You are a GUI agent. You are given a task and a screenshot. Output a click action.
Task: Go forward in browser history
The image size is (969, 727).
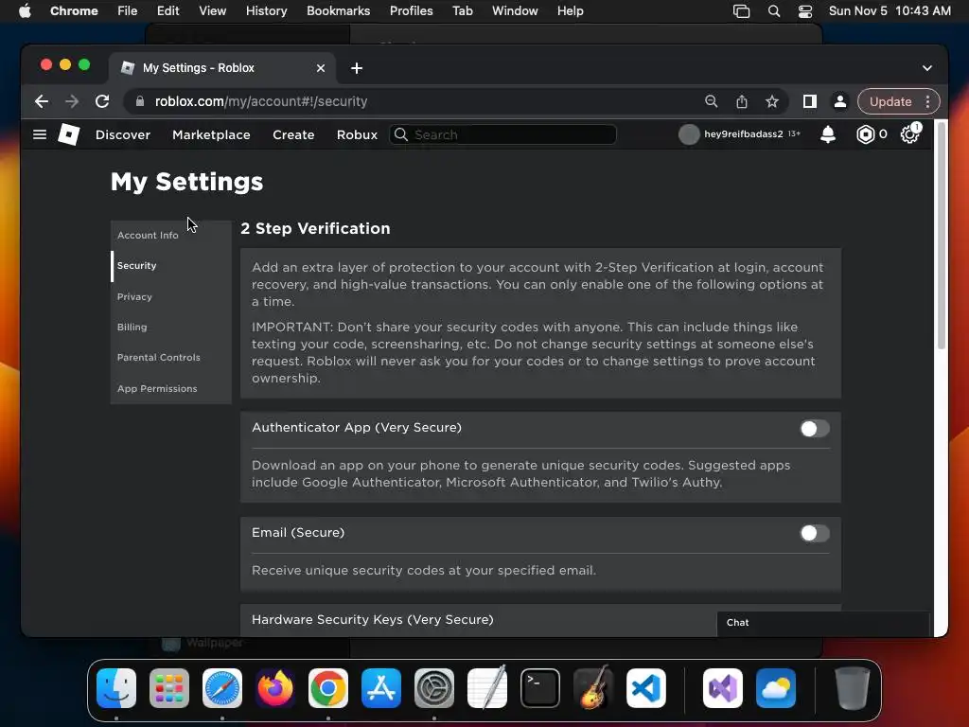pyautogui.click(x=72, y=101)
